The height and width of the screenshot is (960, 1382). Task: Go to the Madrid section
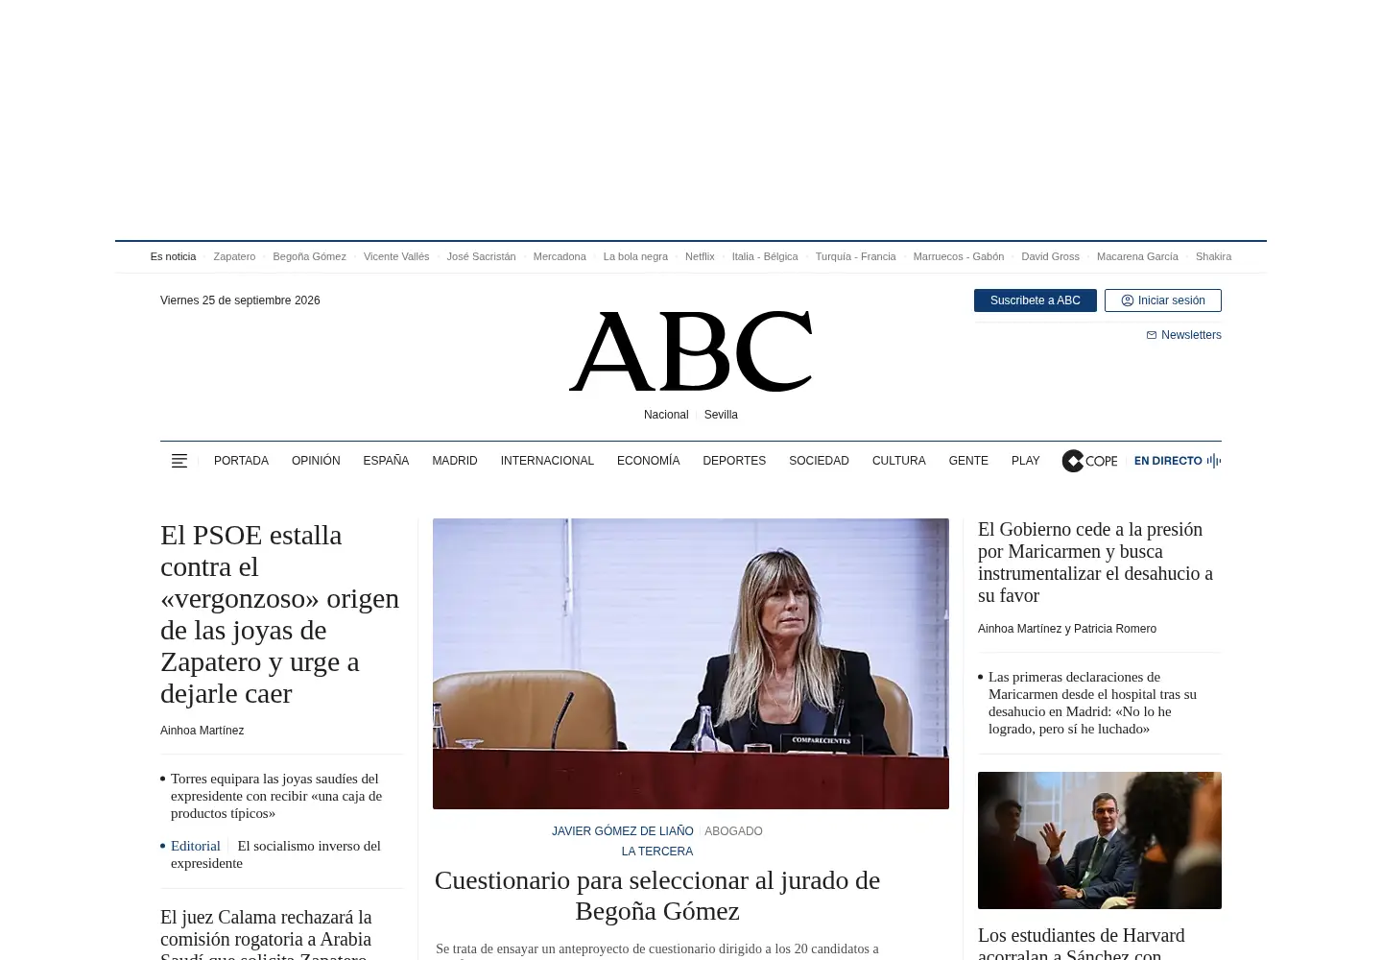(x=455, y=461)
